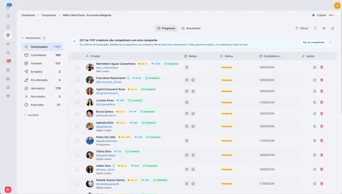Delete Pedro Del Valle's application

click(x=321, y=141)
